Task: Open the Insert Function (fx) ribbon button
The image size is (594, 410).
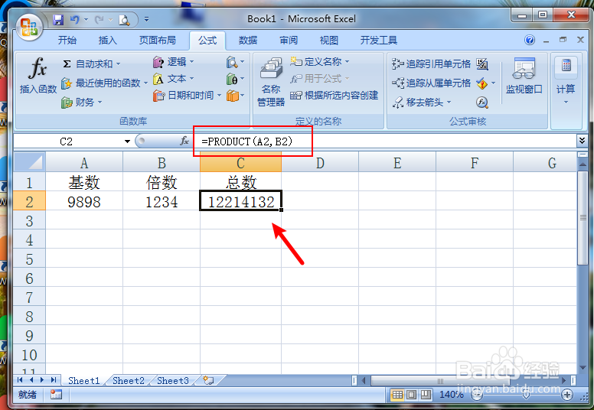Action: [x=38, y=76]
